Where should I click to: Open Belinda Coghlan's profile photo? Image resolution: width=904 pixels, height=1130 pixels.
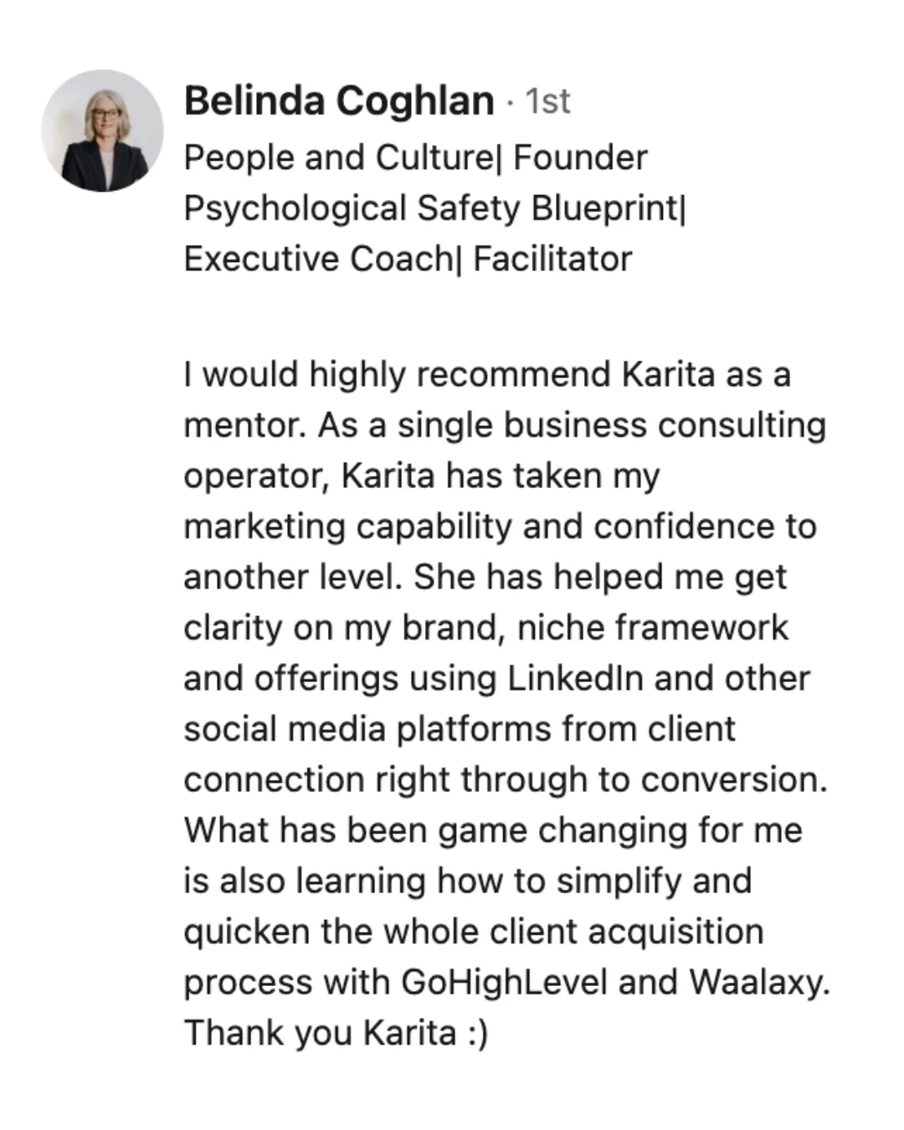[102, 131]
